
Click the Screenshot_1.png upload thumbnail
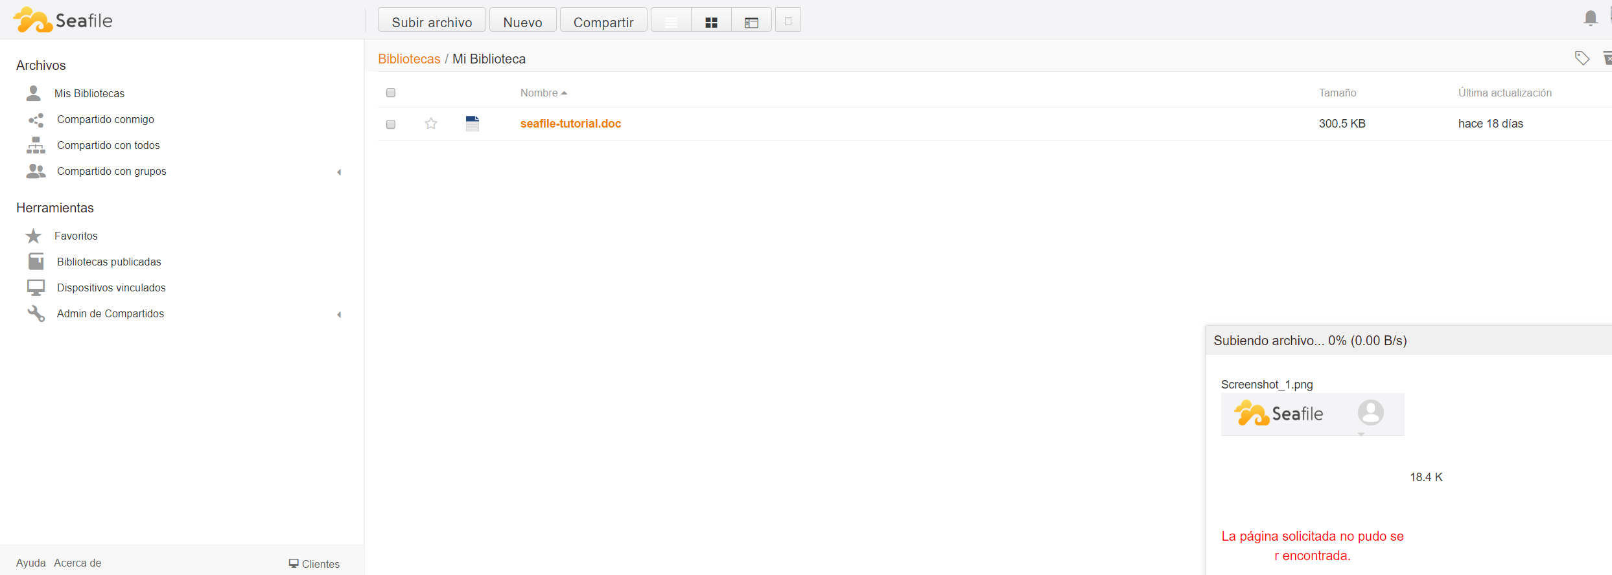[1312, 414]
